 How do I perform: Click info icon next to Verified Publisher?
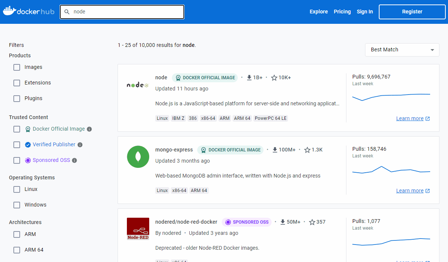click(x=80, y=145)
